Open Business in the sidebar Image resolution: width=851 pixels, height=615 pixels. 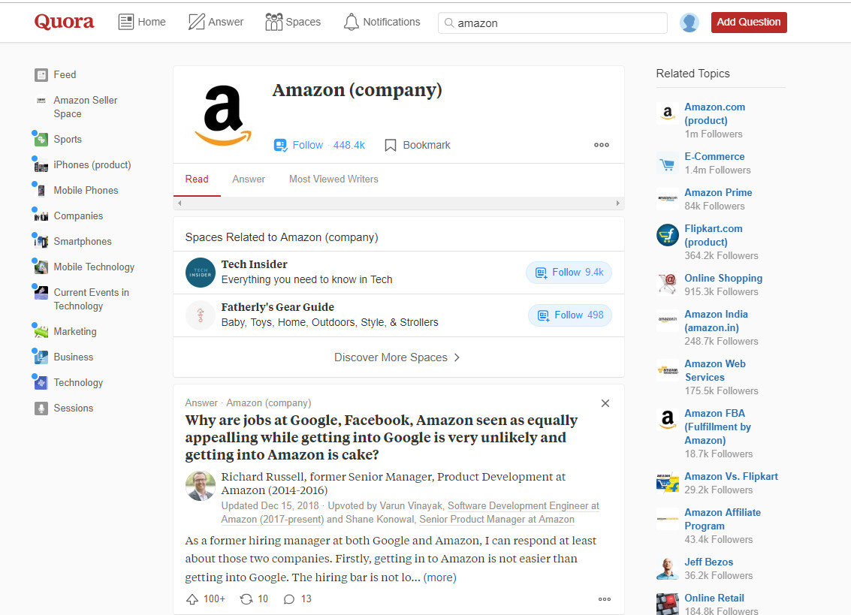pyautogui.click(x=74, y=357)
